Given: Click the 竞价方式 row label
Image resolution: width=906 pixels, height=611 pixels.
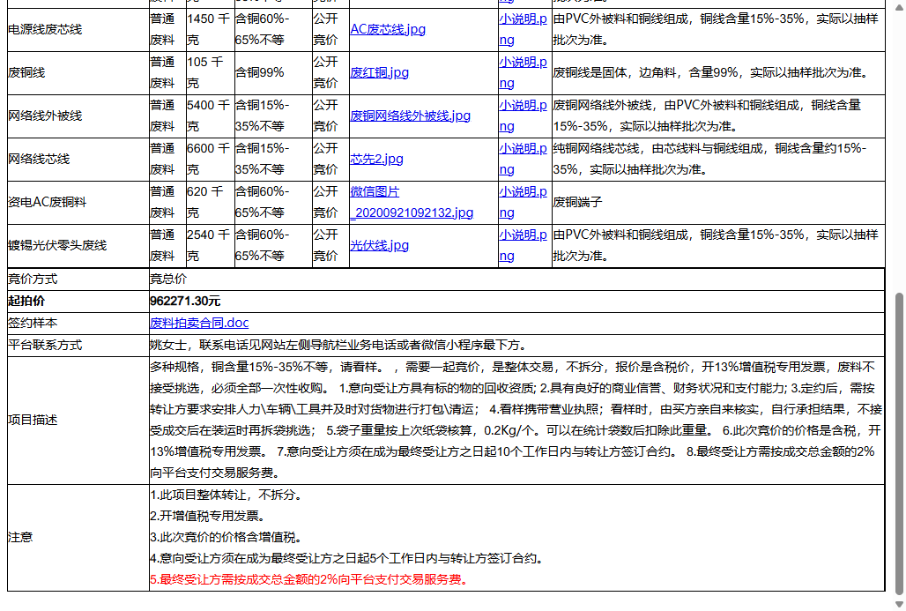Looking at the screenshot, I should point(33,279).
